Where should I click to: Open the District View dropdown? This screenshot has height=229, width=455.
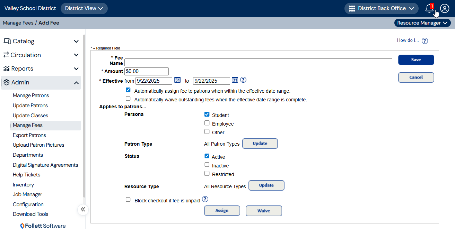[84, 8]
